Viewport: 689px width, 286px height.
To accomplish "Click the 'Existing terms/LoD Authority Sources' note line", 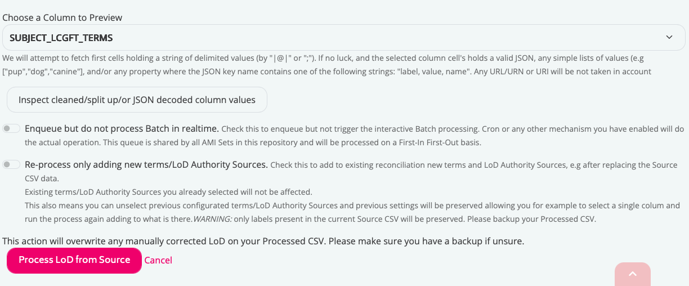I will tap(168, 192).
